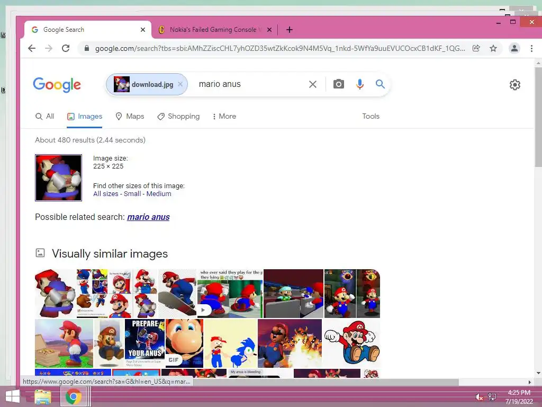This screenshot has height=407, width=542.
Task: Open File Explorer from the taskbar
Action: pyautogui.click(x=43, y=397)
